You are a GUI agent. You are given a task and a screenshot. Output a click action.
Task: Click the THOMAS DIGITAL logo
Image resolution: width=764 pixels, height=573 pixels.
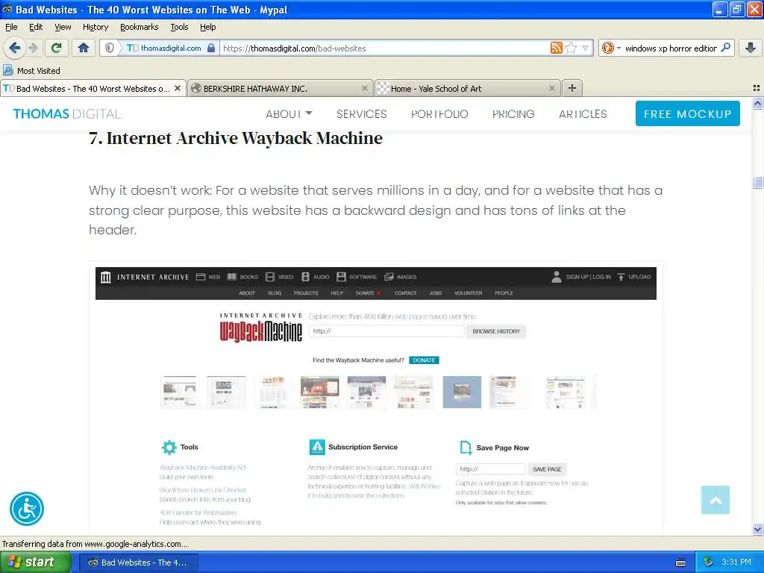[66, 113]
